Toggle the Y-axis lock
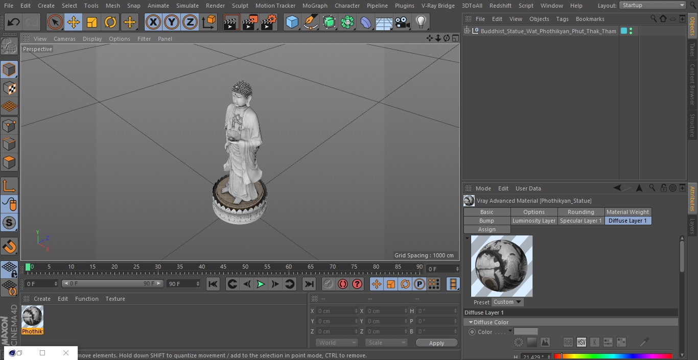Image resolution: width=698 pixels, height=360 pixels. click(172, 22)
